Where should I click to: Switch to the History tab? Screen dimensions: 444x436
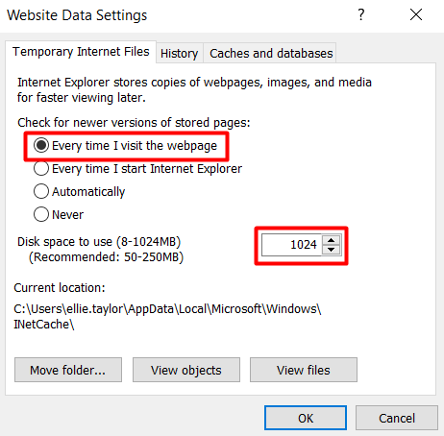pyautogui.click(x=180, y=53)
